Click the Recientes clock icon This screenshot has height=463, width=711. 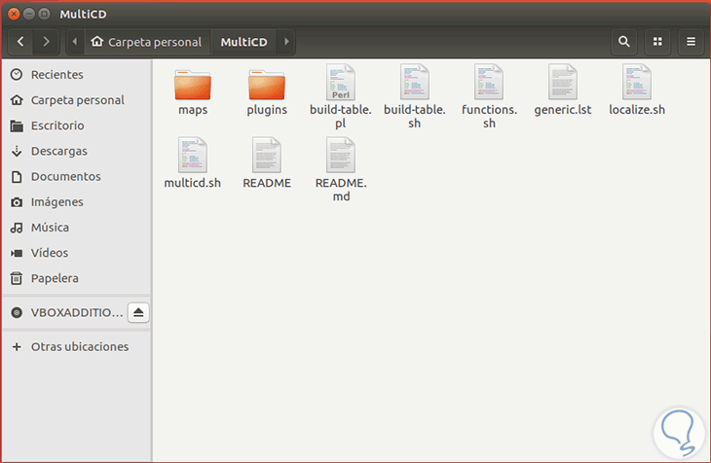(17, 74)
